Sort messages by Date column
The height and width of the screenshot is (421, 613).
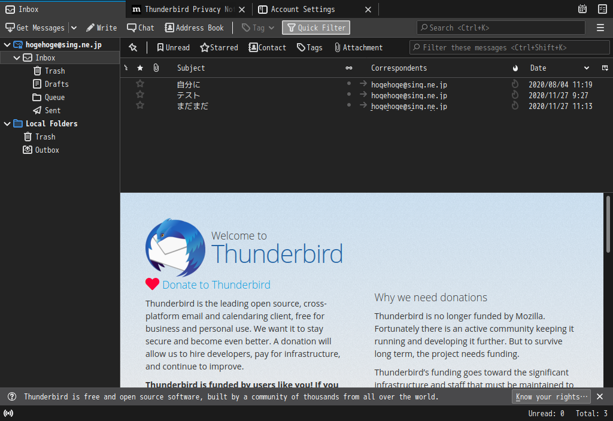tap(538, 68)
